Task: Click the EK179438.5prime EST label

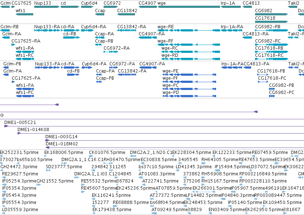Action: (x=112, y=210)
